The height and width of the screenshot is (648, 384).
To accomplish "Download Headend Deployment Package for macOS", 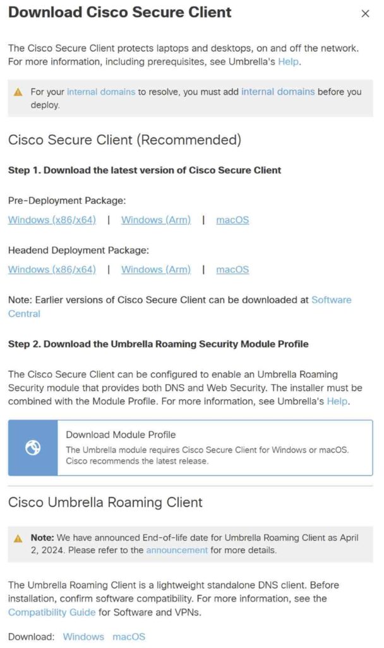I will [x=232, y=270].
